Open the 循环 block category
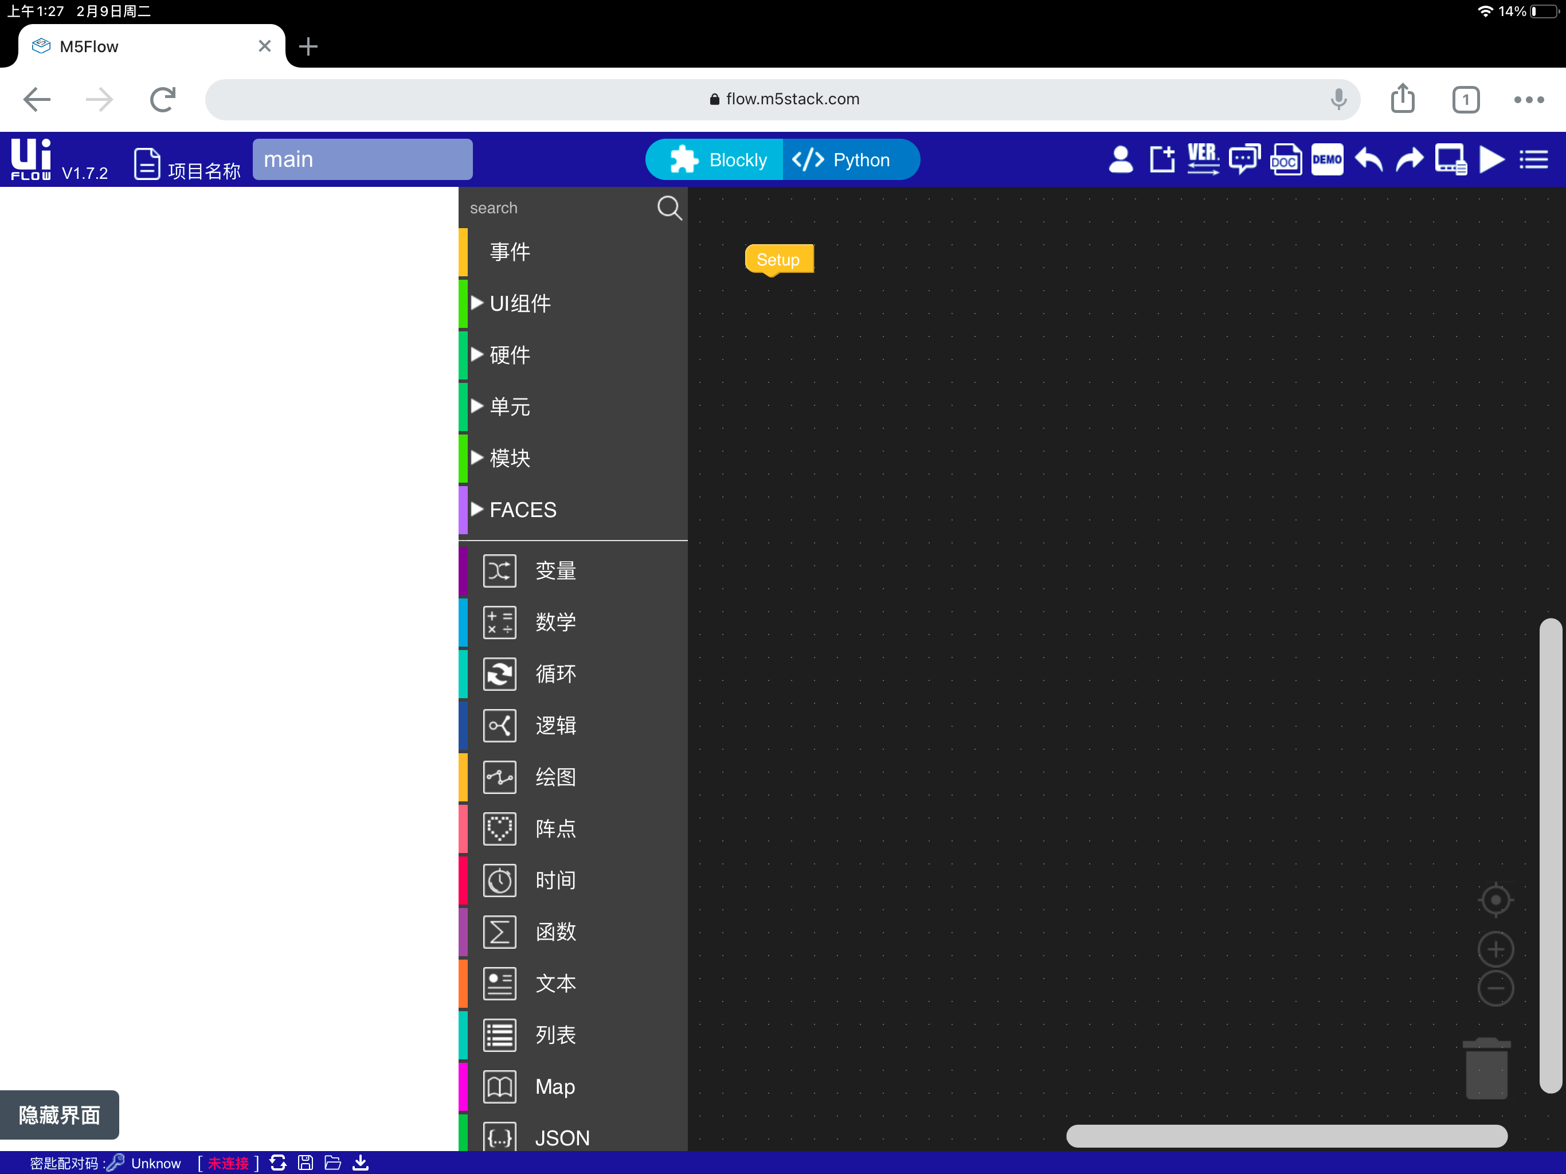 pyautogui.click(x=573, y=674)
